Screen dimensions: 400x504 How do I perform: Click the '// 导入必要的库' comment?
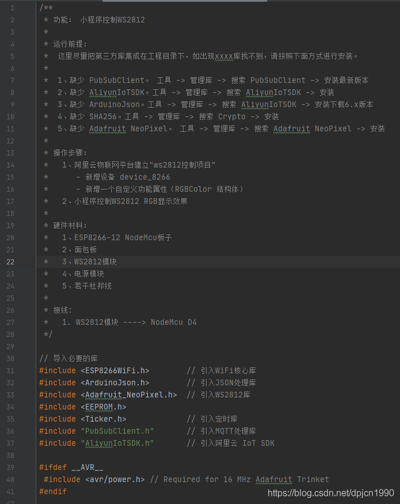(x=68, y=359)
